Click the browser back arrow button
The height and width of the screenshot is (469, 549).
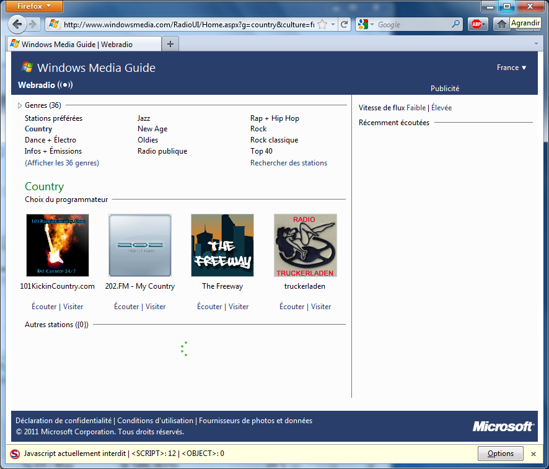tap(17, 24)
